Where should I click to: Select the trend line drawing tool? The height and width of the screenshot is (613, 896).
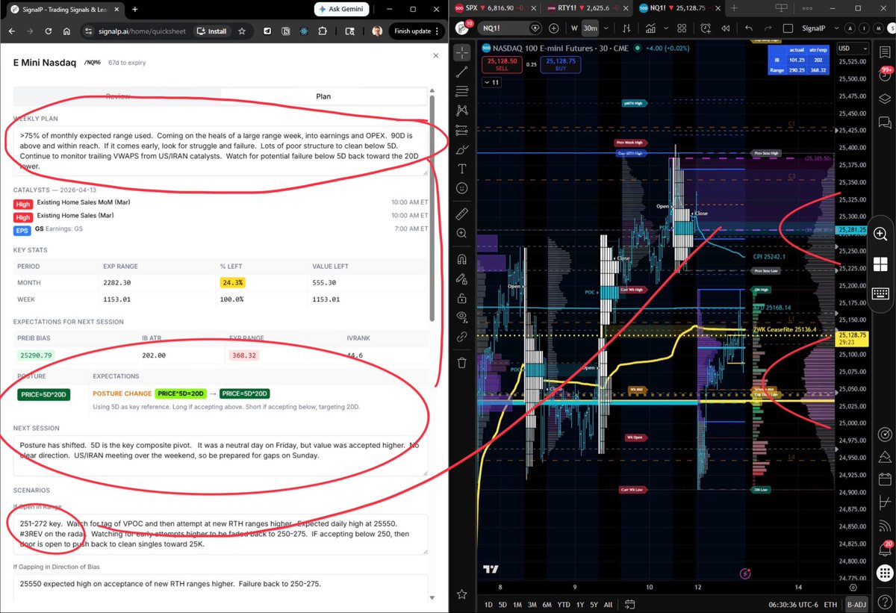(x=462, y=72)
